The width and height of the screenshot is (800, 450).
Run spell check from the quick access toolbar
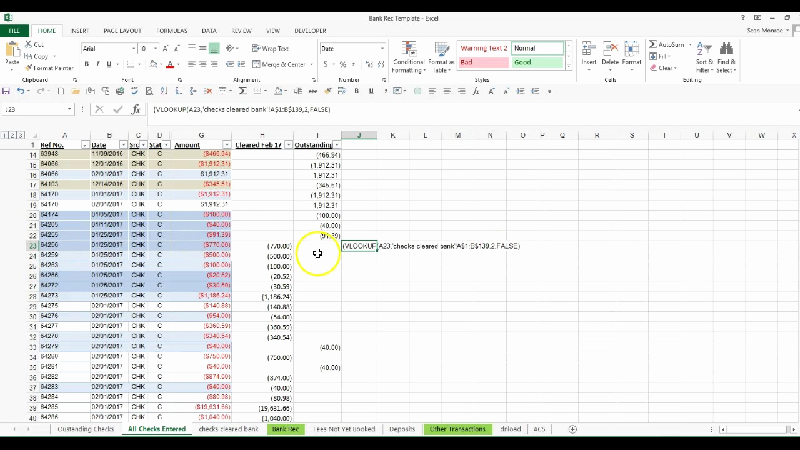134,91
